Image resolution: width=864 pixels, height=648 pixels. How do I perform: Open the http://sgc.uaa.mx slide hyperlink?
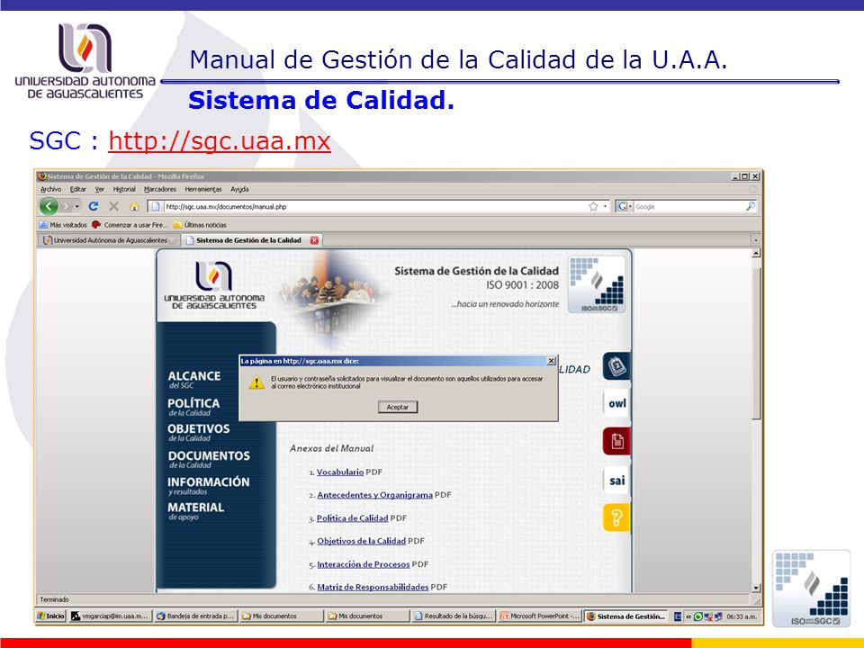point(220,141)
